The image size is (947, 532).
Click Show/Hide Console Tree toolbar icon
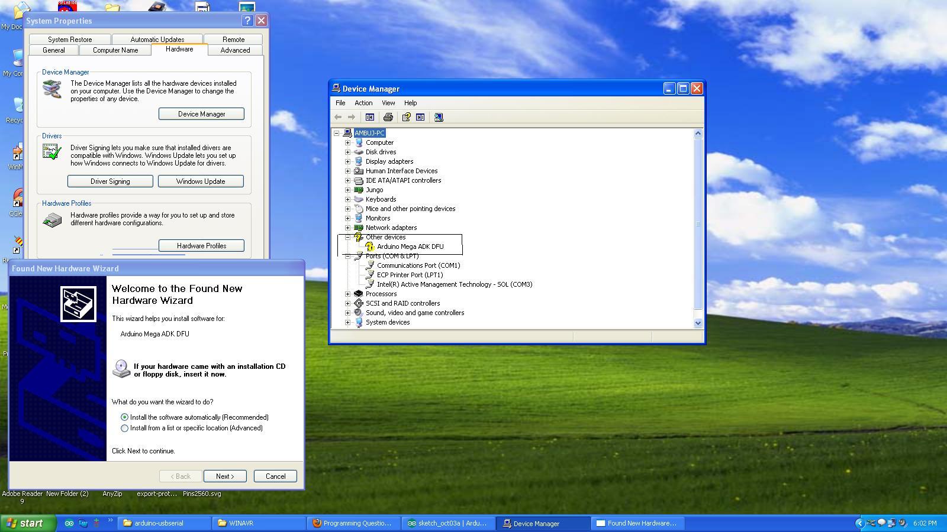point(370,117)
